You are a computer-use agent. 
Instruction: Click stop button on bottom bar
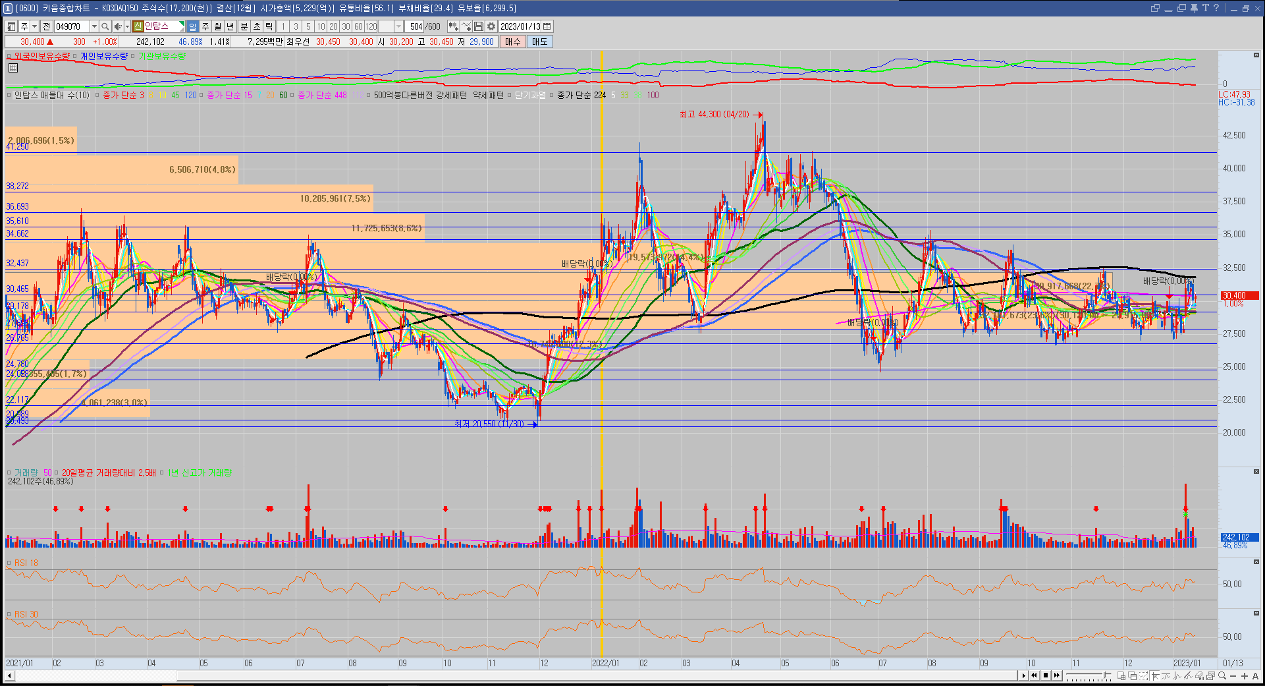(1046, 675)
